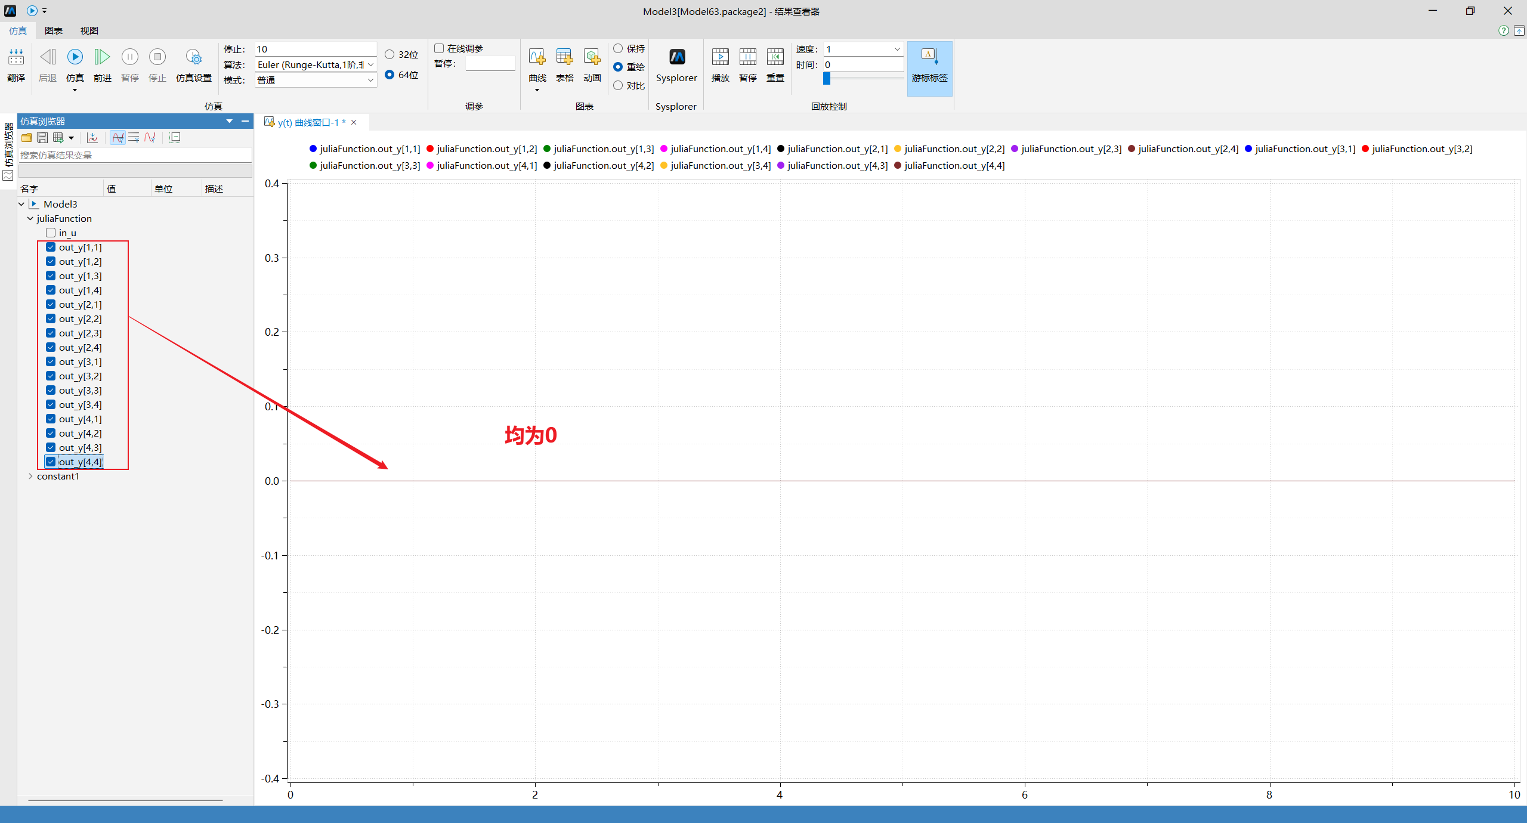Viewport: 1527px width, 823px height.
Task: Open the 仿真浏览器 panel menu arrow
Action: click(230, 121)
